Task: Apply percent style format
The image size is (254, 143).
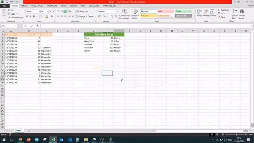Action: pos(104,16)
